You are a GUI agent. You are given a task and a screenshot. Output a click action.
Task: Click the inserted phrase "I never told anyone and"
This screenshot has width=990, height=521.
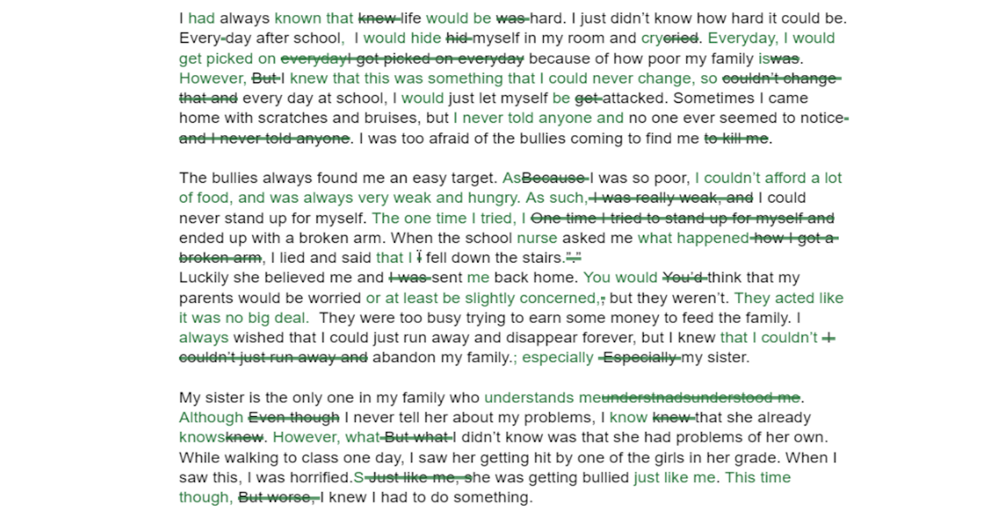(538, 119)
